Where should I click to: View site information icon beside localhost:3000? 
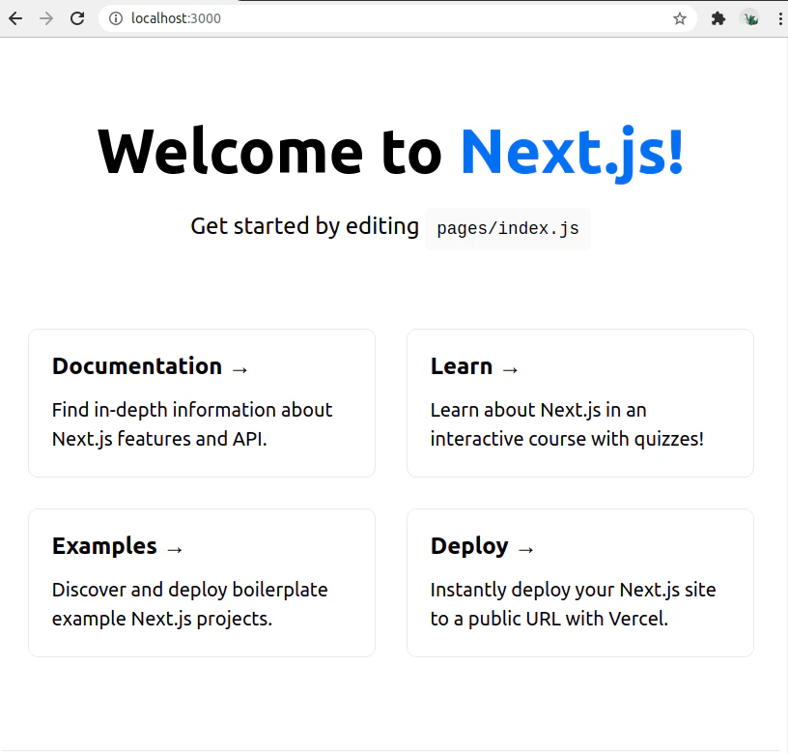[116, 18]
